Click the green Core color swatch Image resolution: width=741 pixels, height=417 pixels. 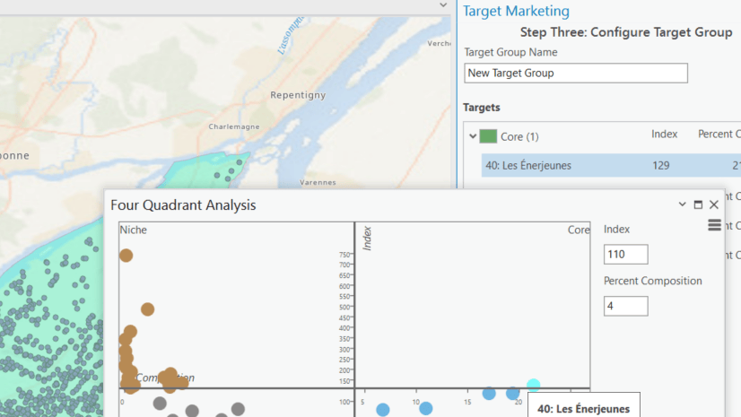(488, 136)
